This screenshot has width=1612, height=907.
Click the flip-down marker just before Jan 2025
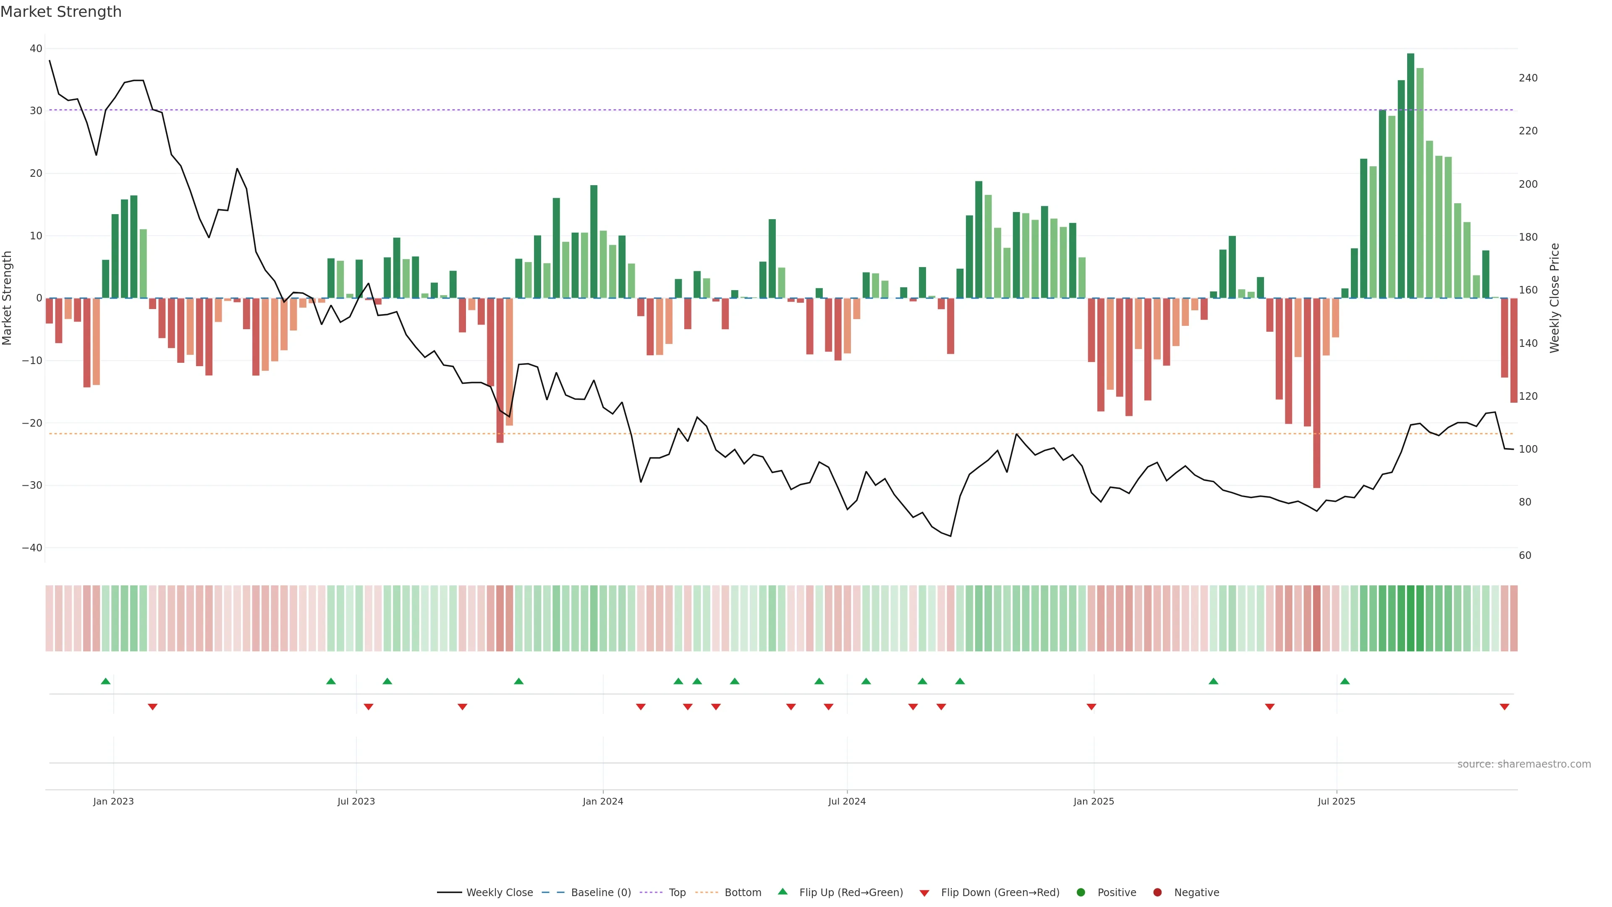coord(1091,707)
